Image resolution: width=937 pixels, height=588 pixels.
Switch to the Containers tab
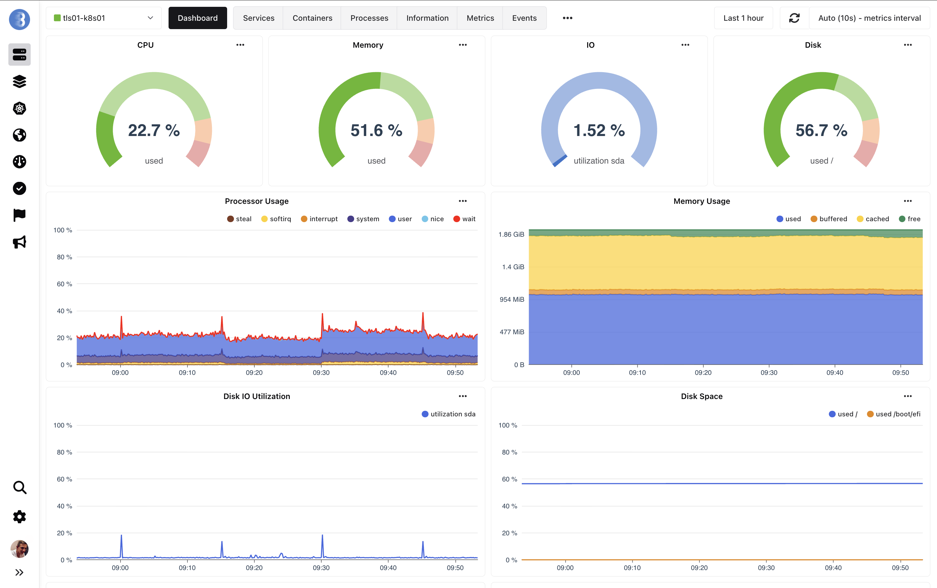[312, 17]
